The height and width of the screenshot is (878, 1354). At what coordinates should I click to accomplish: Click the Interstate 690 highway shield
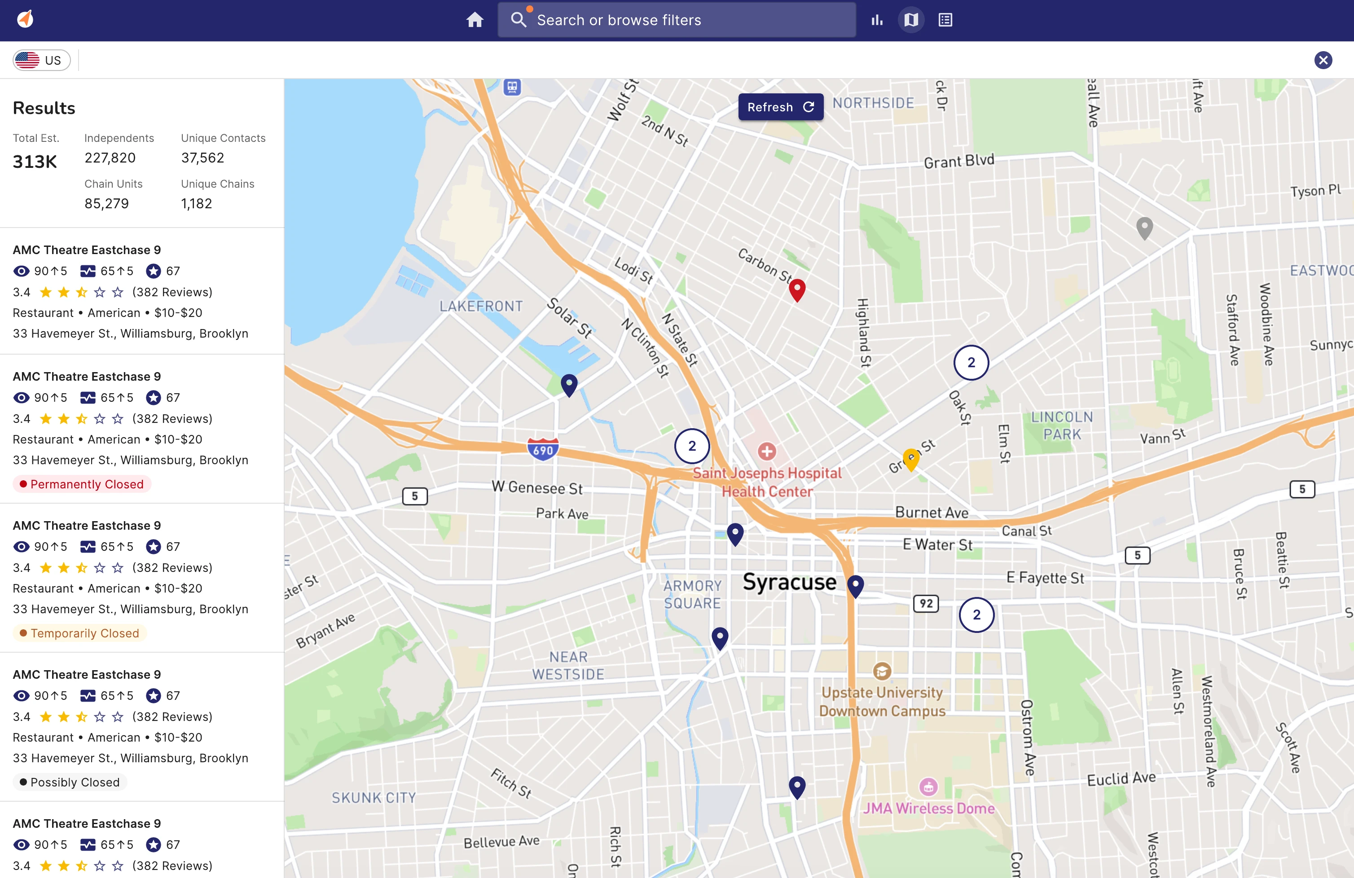click(x=543, y=449)
